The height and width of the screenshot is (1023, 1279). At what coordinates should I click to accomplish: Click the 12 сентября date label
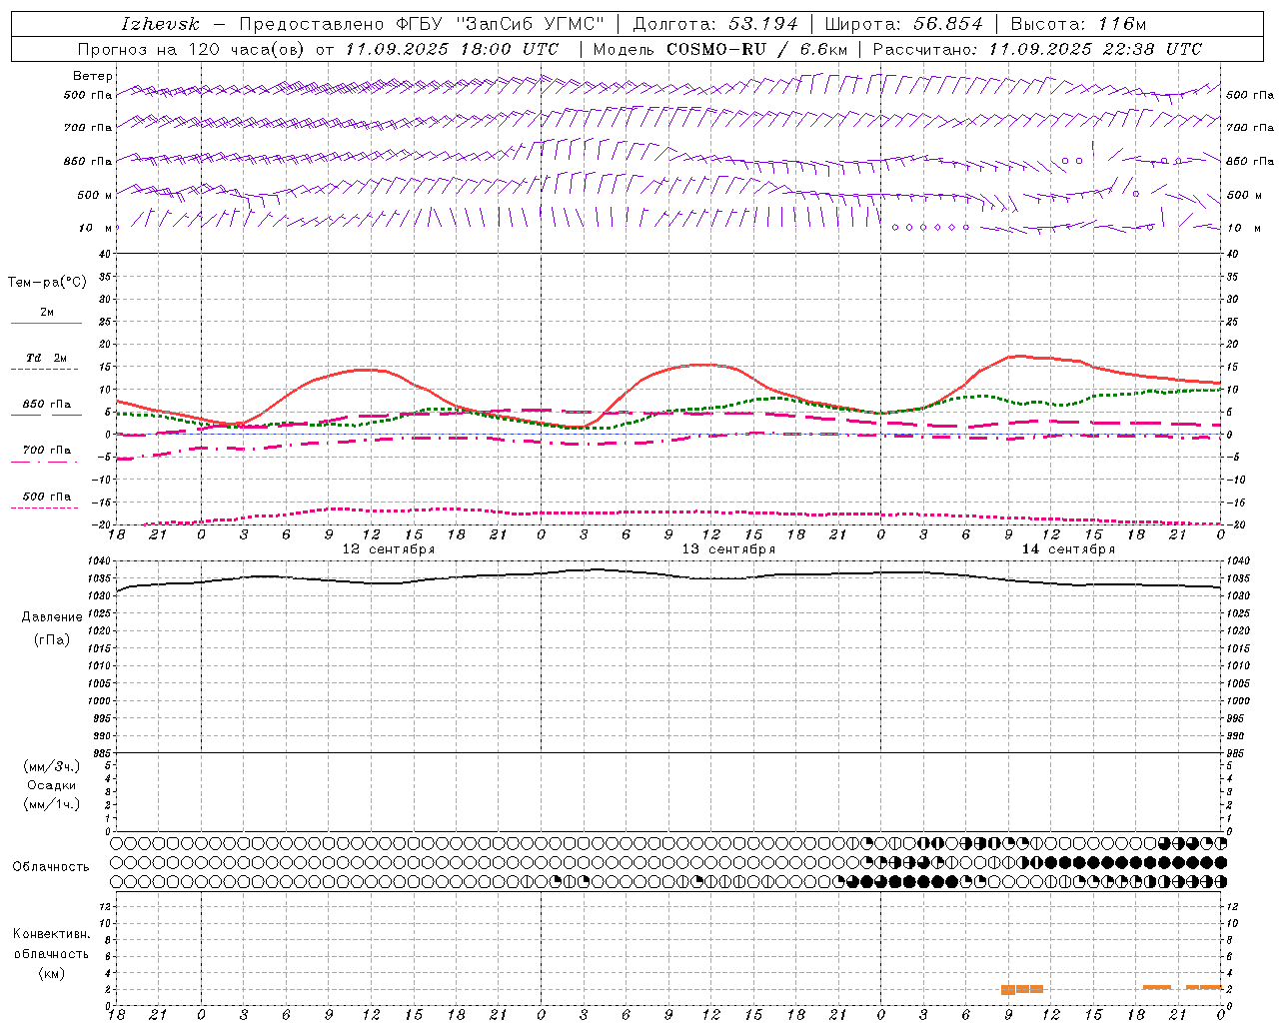point(389,549)
